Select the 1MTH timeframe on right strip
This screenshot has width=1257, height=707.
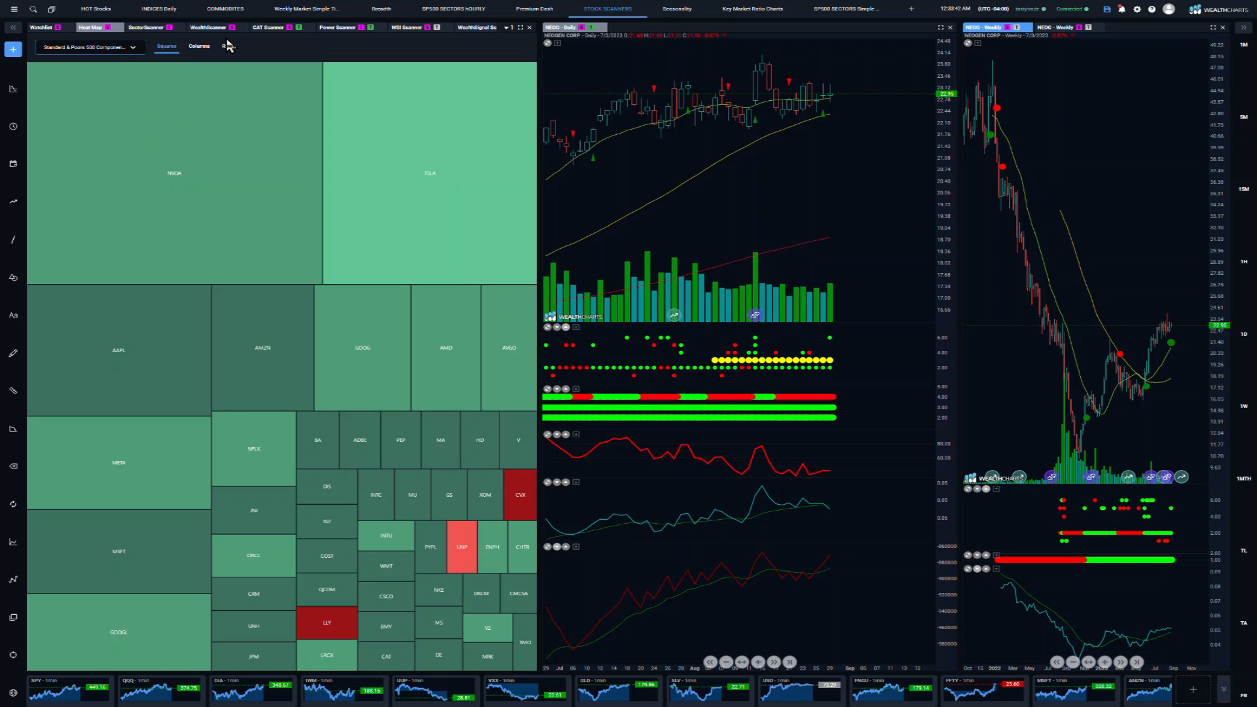1244,479
